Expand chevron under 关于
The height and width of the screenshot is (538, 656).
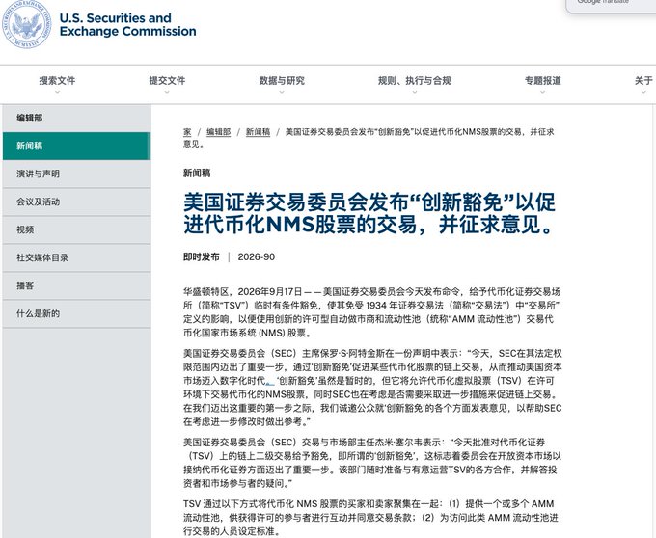(643, 92)
